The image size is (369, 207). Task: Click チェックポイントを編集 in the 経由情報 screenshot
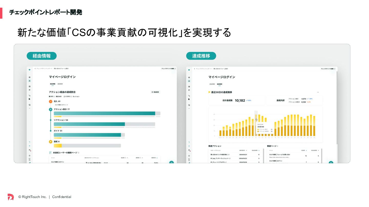tap(169, 68)
